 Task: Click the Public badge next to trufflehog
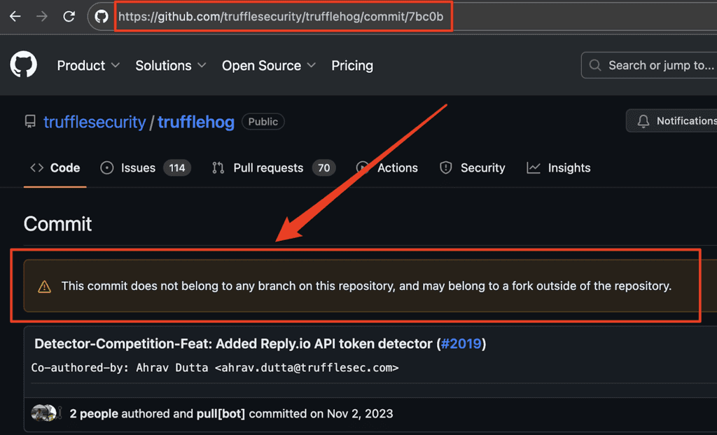tap(263, 121)
